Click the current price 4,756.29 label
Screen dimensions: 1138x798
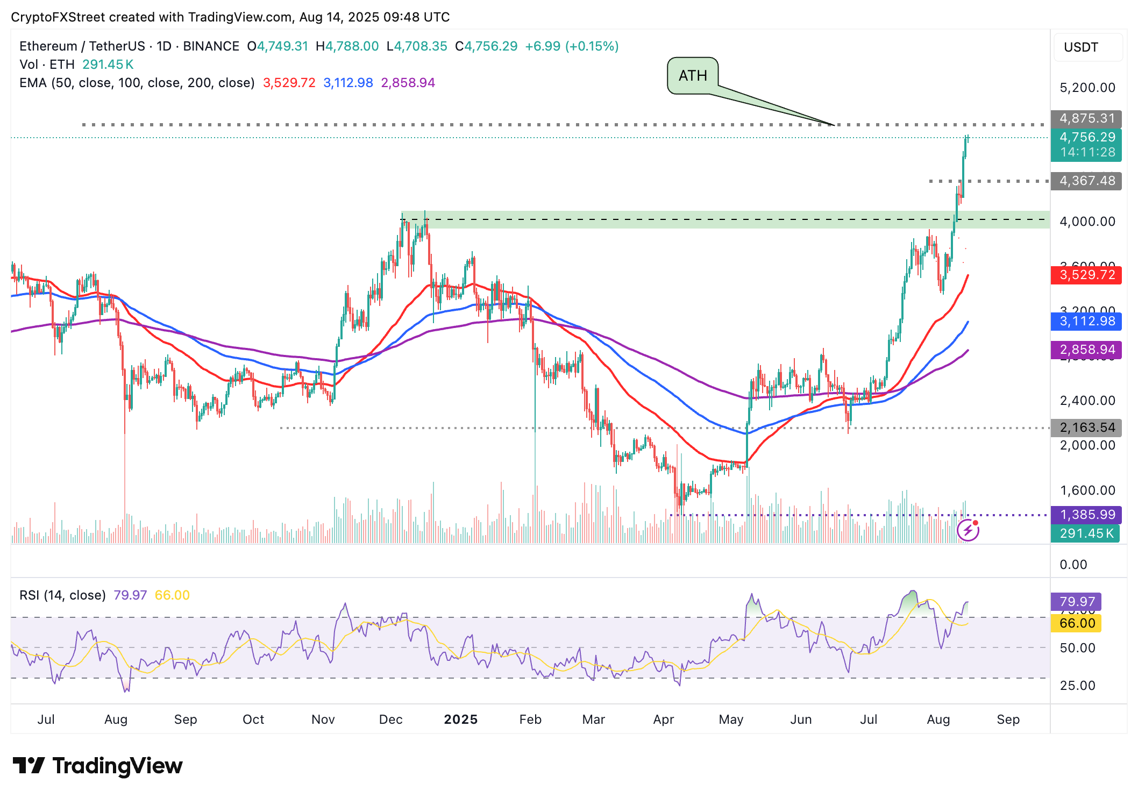[x=1086, y=138]
